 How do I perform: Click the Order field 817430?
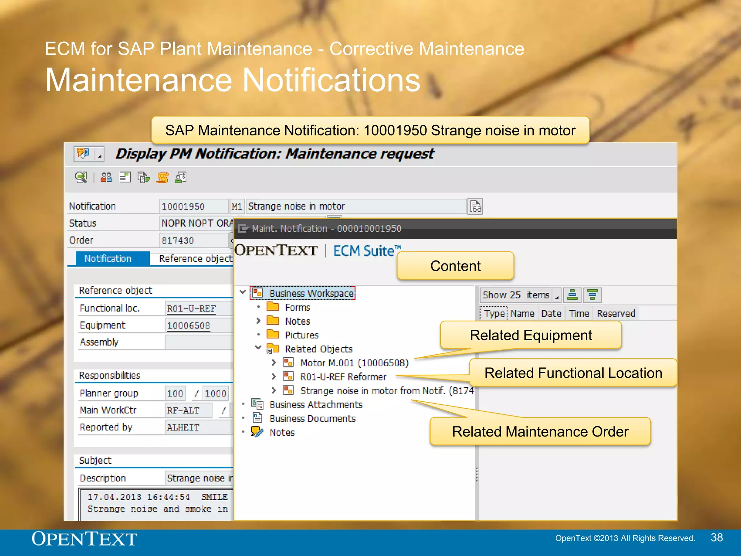click(194, 240)
